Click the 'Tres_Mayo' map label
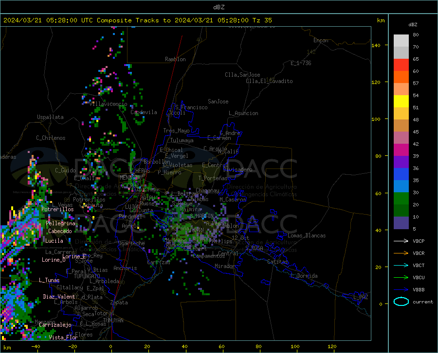The image size is (438, 353). pos(176,131)
